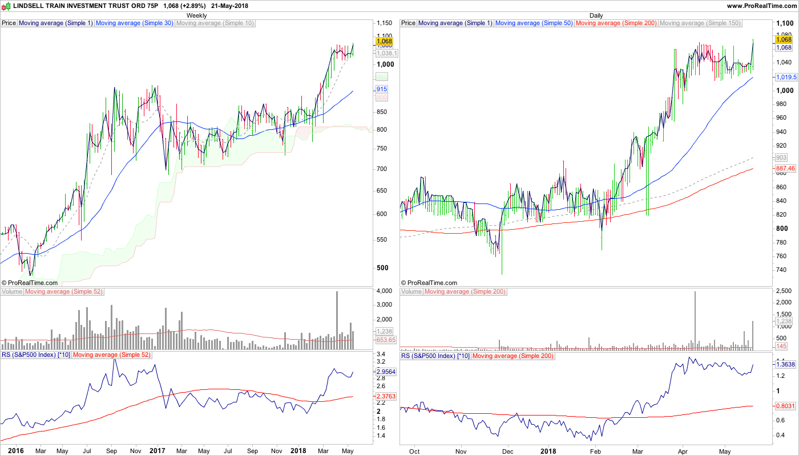This screenshot has height=456, width=799.
Task: Click the Price label on the Weekly chart
Action: [x=9, y=23]
